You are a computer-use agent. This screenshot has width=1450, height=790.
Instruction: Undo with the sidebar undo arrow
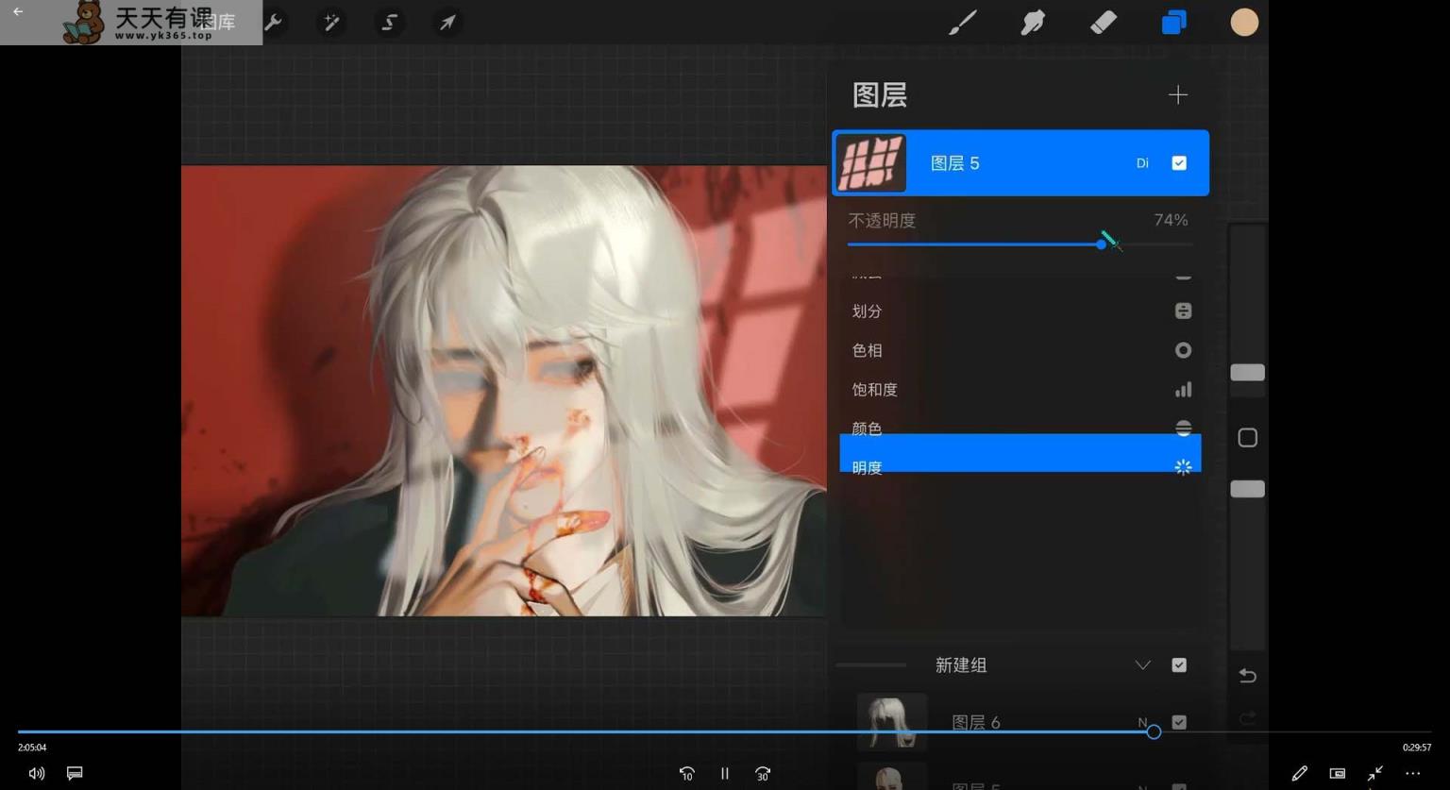point(1247,676)
